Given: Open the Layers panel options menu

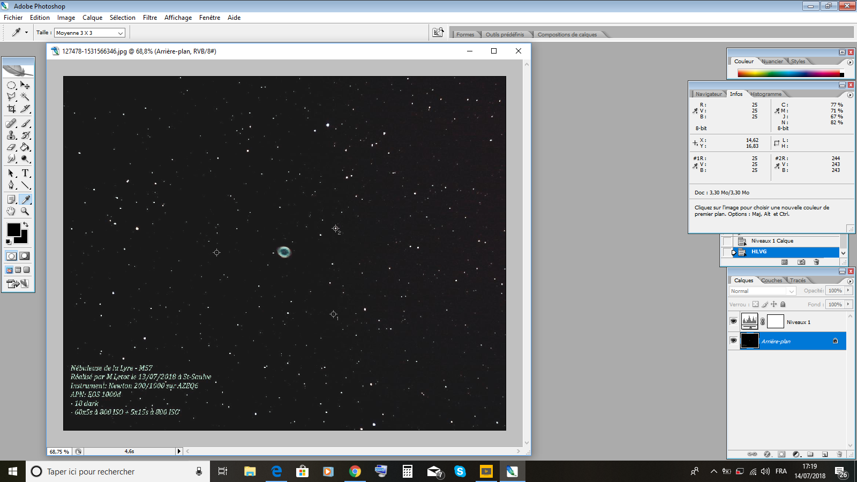Looking at the screenshot, I should pyautogui.click(x=850, y=281).
